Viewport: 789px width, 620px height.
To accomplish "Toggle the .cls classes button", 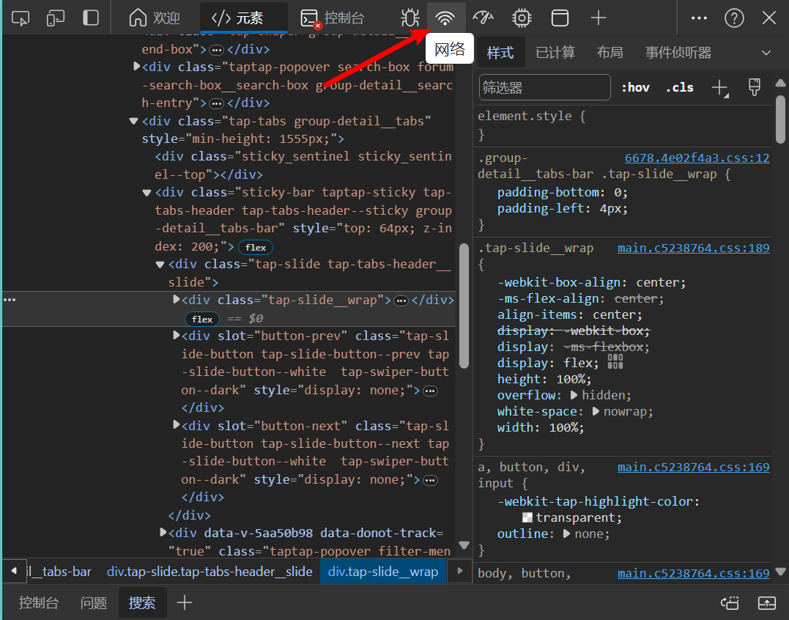I will click(679, 87).
